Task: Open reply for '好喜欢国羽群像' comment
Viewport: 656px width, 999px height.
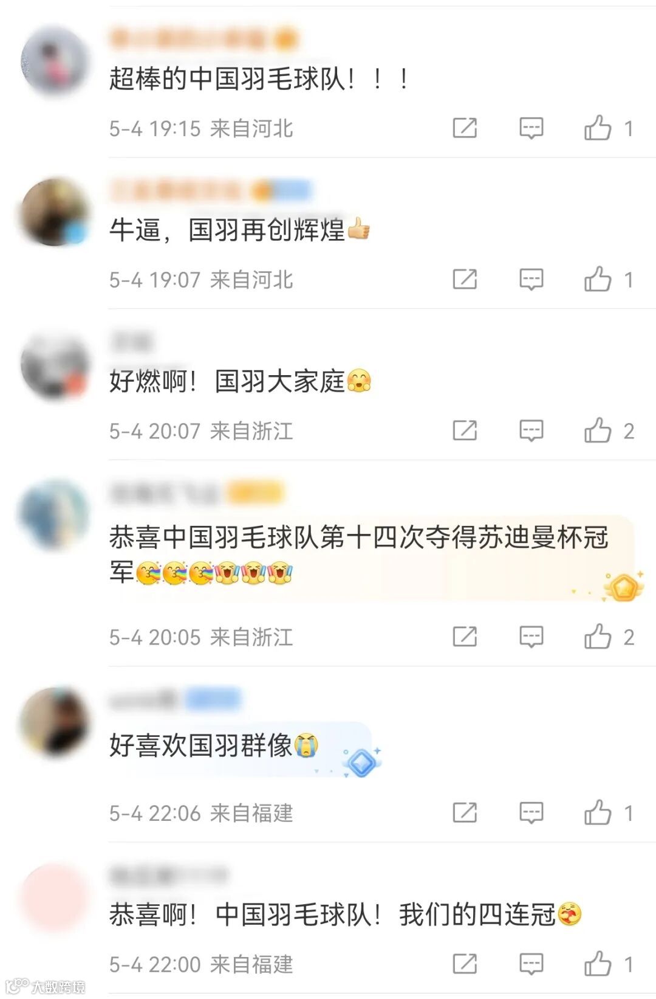Action: point(531,813)
